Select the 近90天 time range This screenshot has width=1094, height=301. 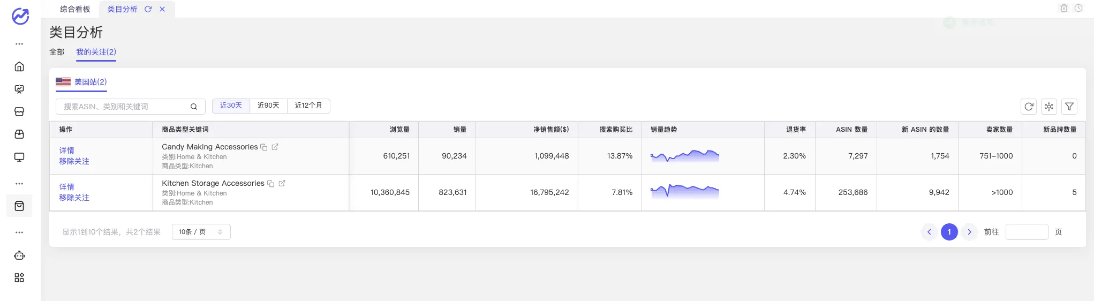[x=268, y=106]
